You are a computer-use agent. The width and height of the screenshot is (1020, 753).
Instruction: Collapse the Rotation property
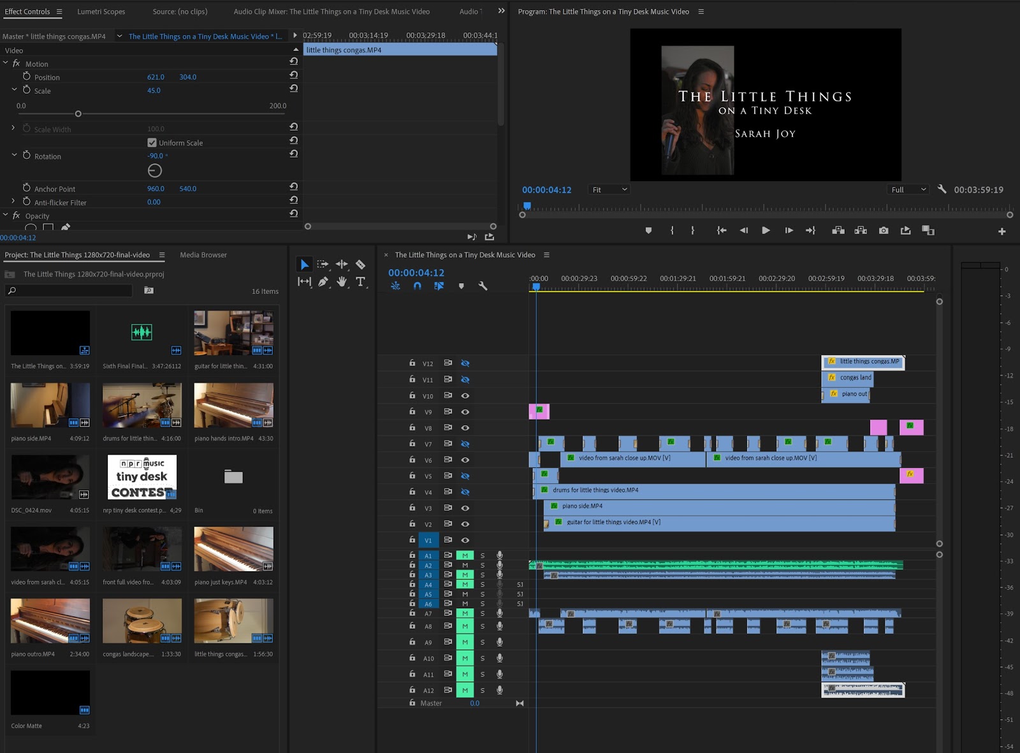tap(14, 155)
